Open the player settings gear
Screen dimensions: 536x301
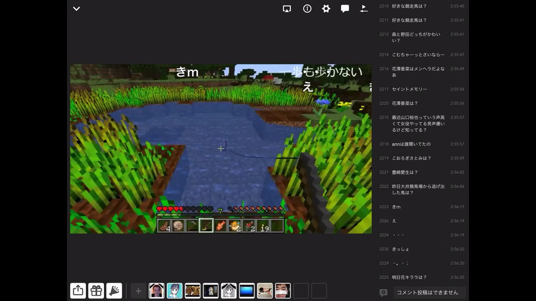(326, 8)
